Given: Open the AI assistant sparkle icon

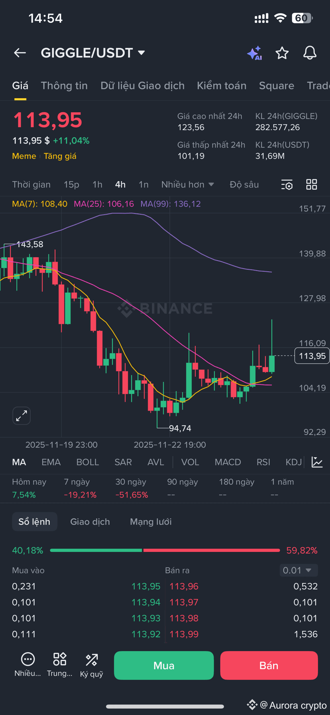Looking at the screenshot, I should (254, 53).
